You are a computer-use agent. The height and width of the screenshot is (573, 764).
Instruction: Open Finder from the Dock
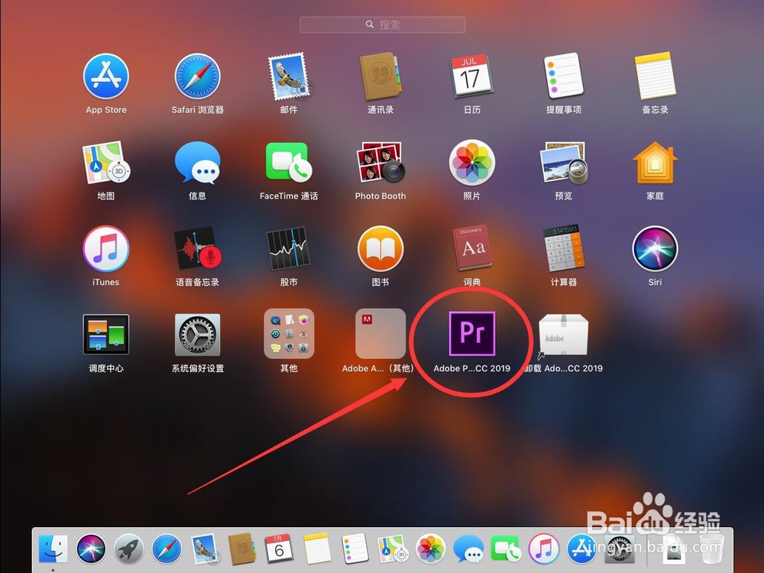point(53,549)
